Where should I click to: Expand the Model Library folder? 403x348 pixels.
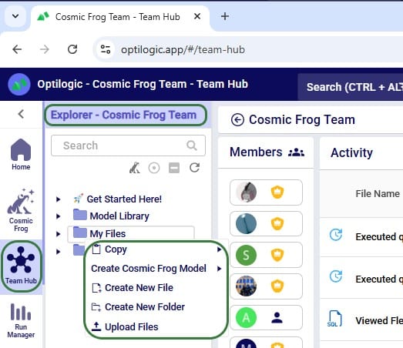click(x=59, y=216)
